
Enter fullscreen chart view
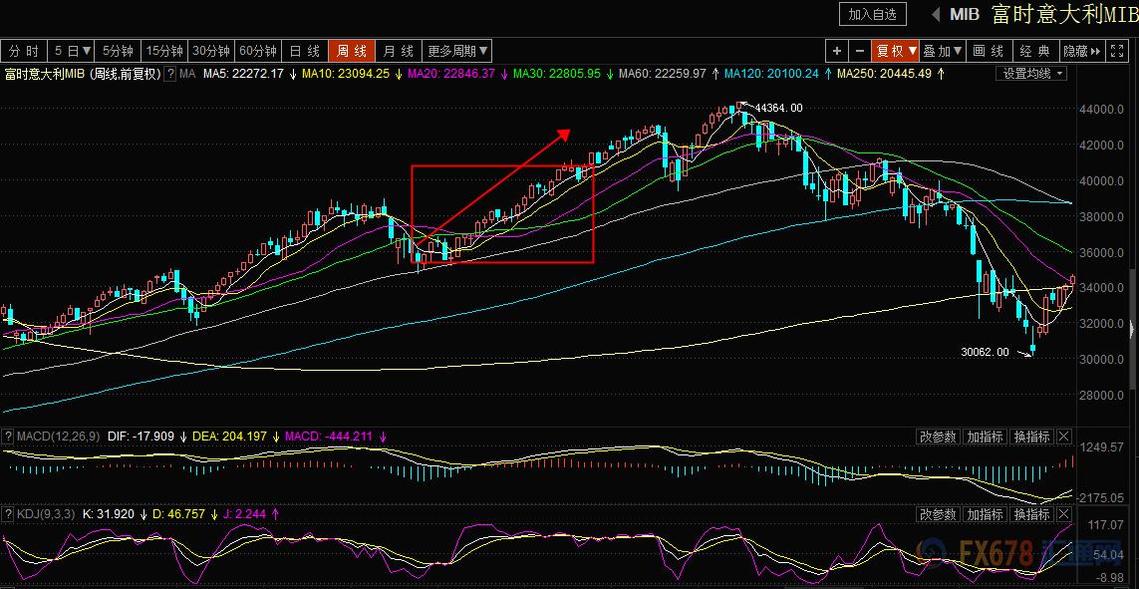coord(1115,51)
